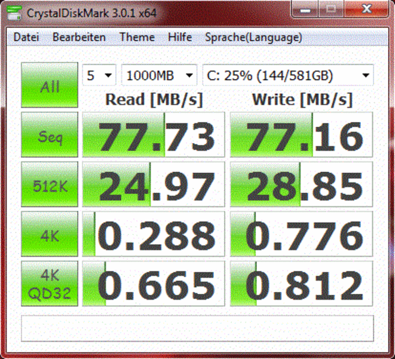The image size is (395, 359).
Task: Close the CrystalDiskMark window
Action: pyautogui.click(x=366, y=10)
